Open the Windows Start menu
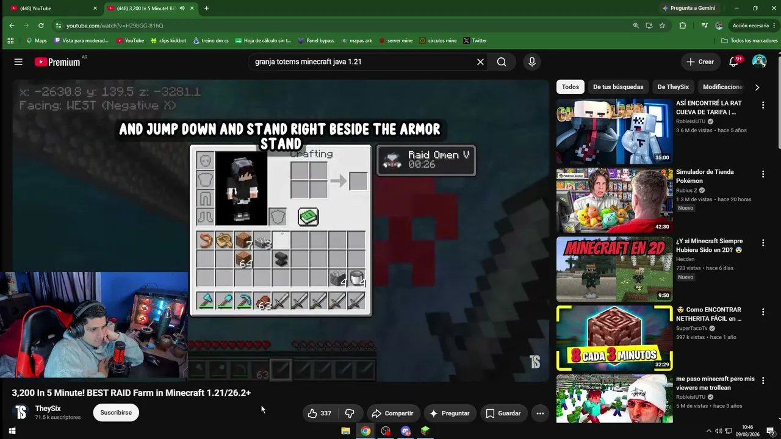Screen dimensions: 781x439 12,431
